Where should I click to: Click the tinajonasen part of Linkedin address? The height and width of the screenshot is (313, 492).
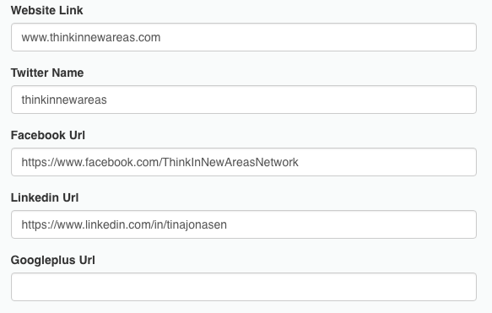[197, 225]
